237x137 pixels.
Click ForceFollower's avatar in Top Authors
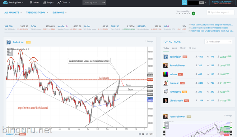(166, 65)
